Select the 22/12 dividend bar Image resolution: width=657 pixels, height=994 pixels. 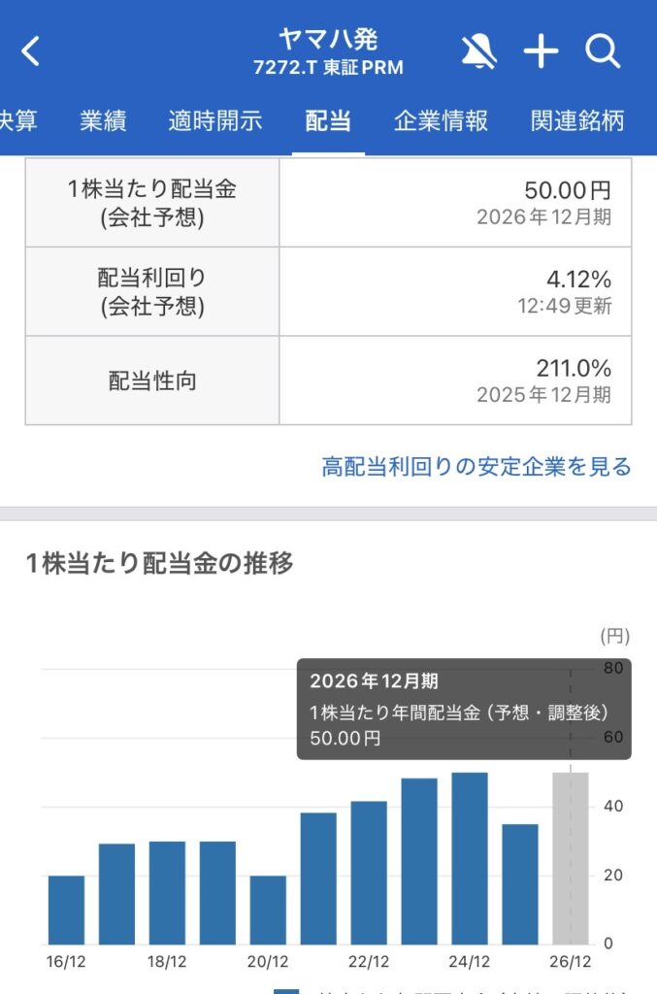[369, 873]
